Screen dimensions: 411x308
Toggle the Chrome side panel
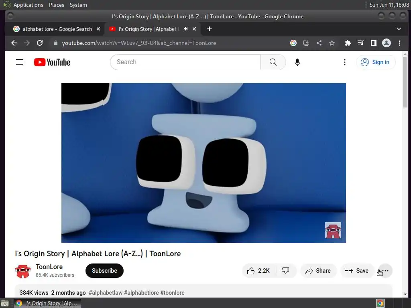(374, 43)
